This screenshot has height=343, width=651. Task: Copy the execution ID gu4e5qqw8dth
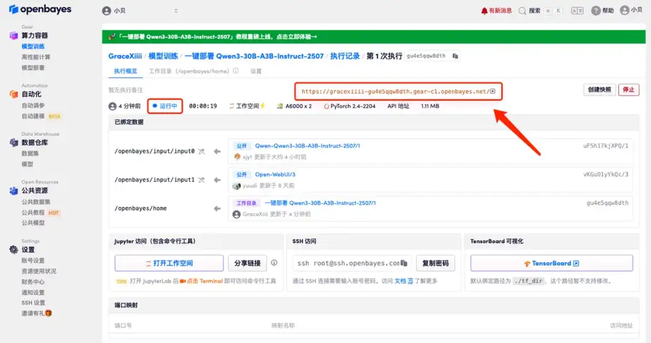point(456,56)
